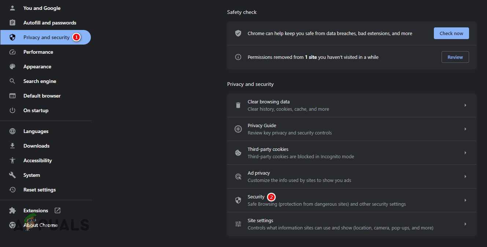This screenshot has height=247, width=487.
Task: Go to the On startup section
Action: (36, 110)
